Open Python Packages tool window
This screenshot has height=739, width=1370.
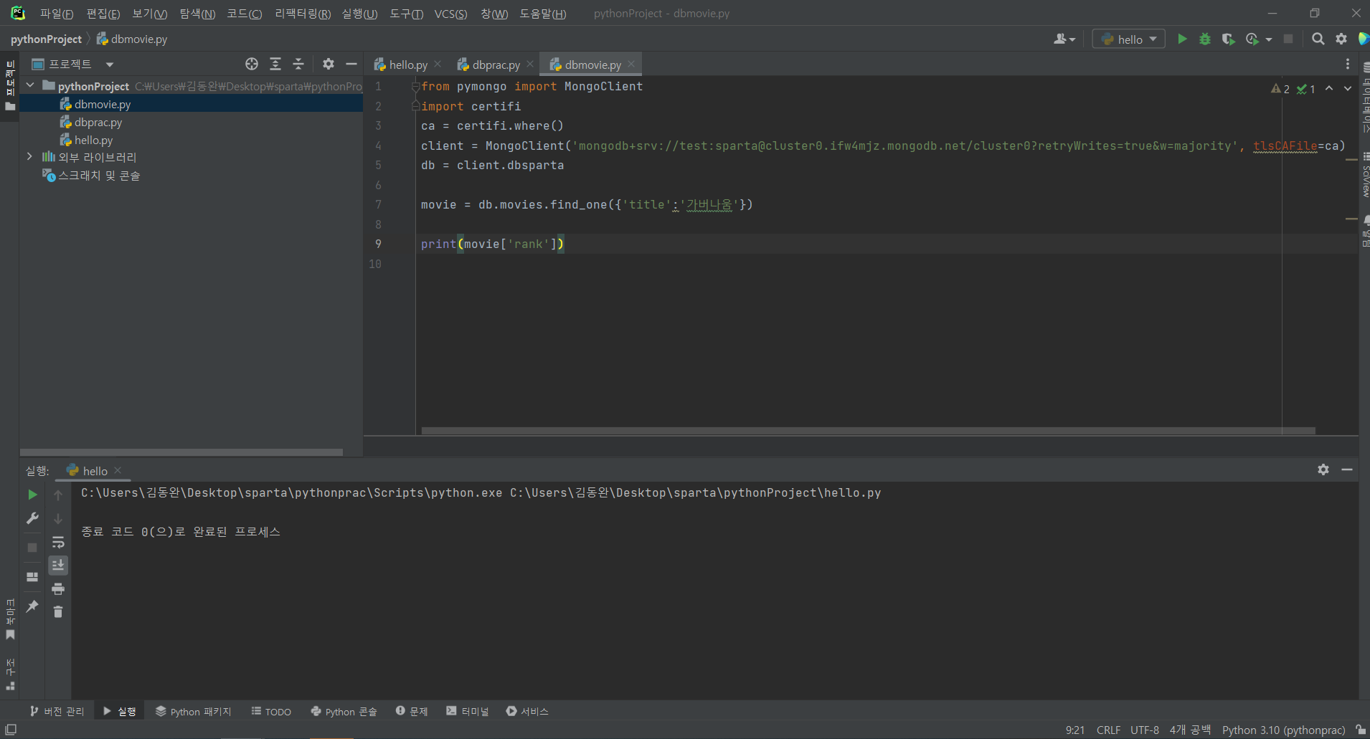tap(194, 711)
